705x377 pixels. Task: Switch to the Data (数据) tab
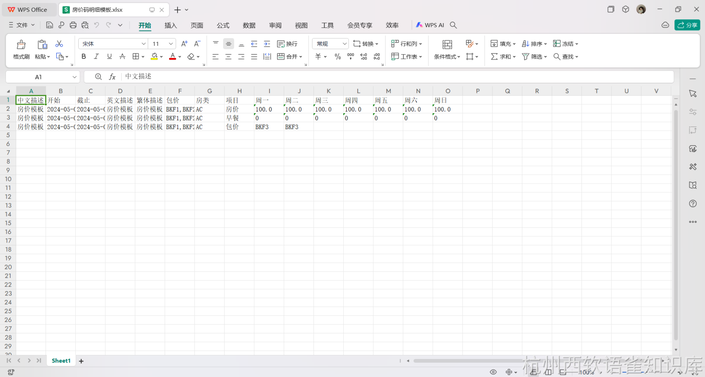(249, 25)
